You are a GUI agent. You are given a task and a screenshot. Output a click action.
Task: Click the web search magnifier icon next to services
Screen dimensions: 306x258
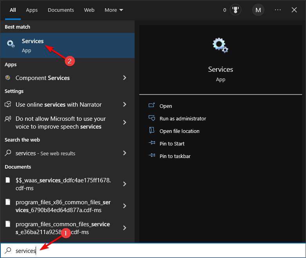point(8,153)
